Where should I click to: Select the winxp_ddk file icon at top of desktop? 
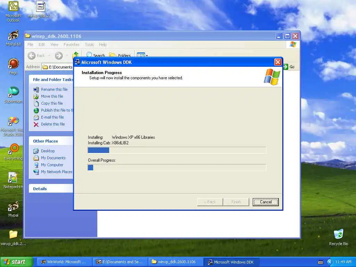(40, 9)
